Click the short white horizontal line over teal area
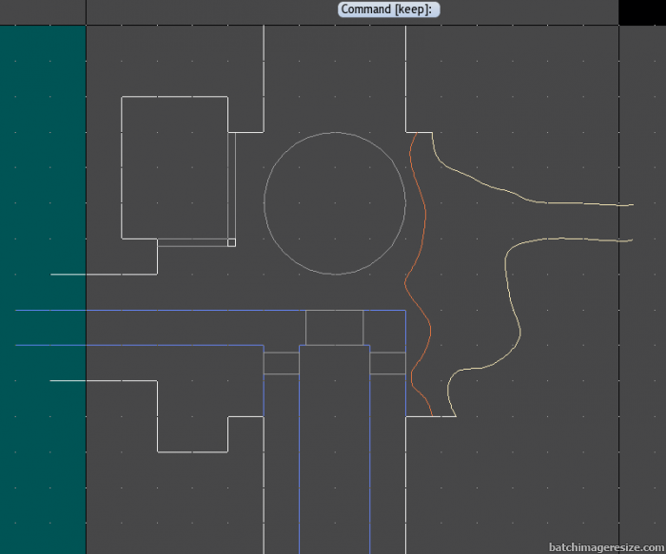This screenshot has width=666, height=554. [67, 275]
